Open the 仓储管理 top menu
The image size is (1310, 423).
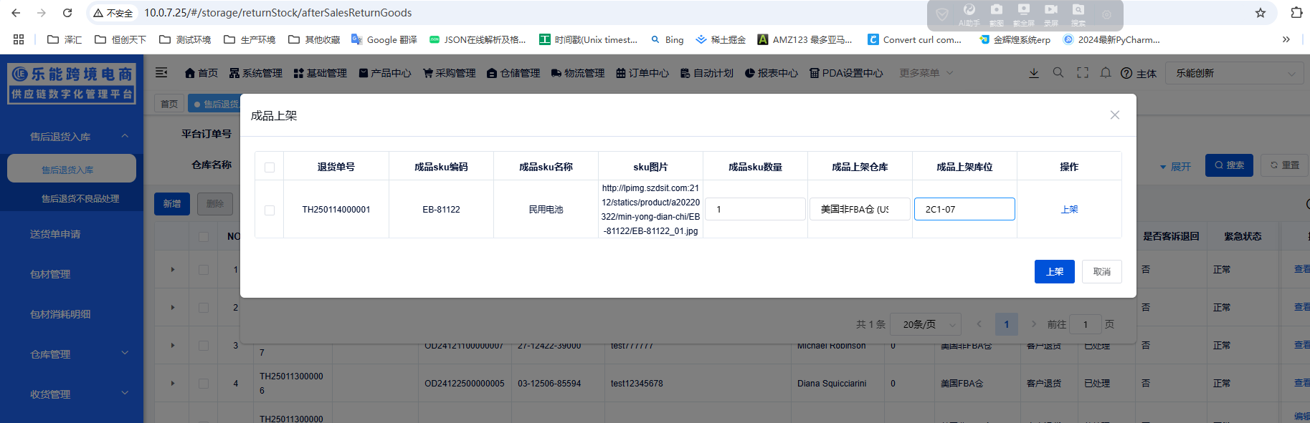(x=513, y=73)
